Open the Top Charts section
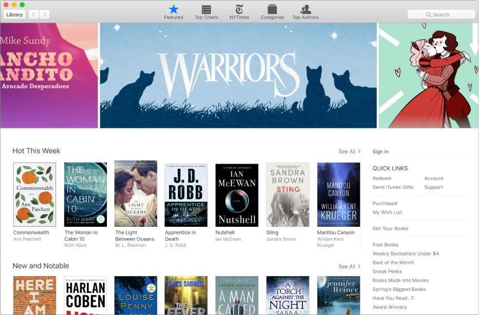Screen dimensions: 480x315 pos(206,10)
